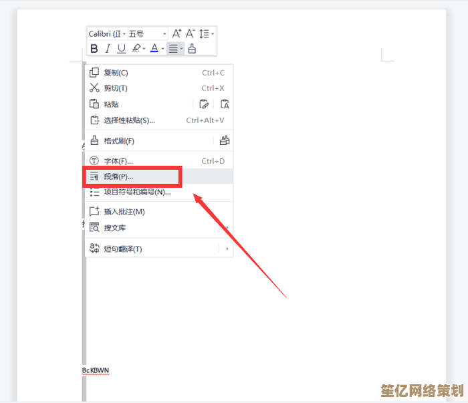Click the line spacing icon
This screenshot has height=403, width=468.
pyautogui.click(x=205, y=33)
